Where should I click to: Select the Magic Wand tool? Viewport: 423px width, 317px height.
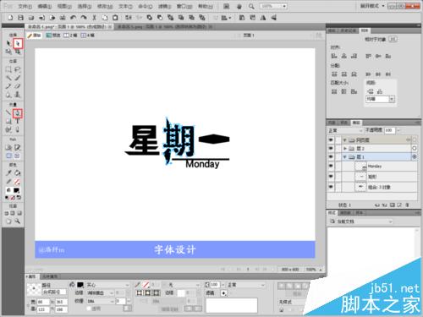tap(8, 78)
